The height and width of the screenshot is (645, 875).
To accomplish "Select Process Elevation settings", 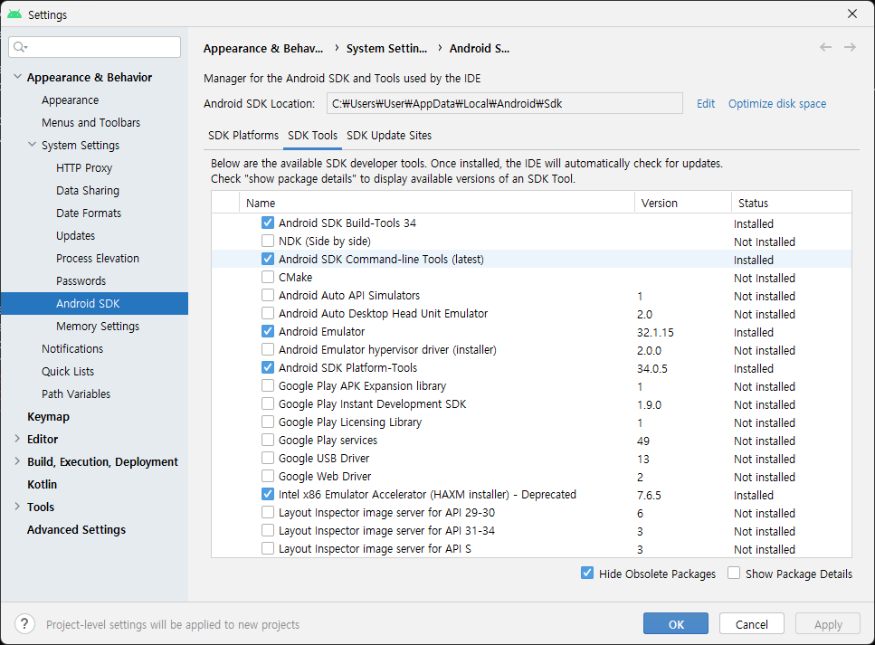I will [x=98, y=258].
